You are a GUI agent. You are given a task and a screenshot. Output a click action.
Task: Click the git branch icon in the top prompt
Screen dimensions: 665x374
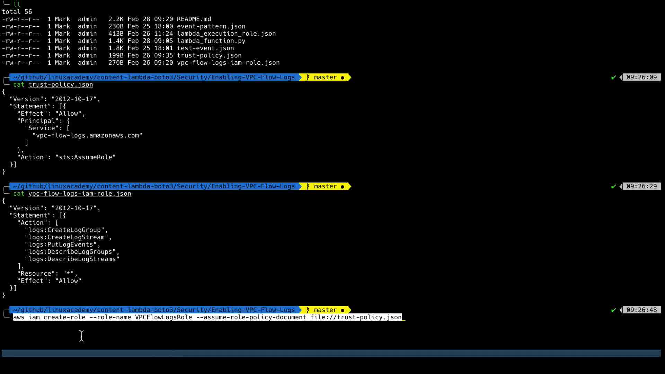308,77
